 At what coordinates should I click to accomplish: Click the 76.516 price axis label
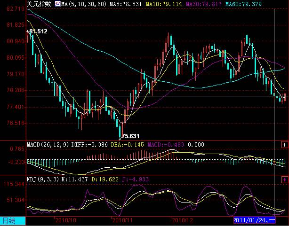[x=16, y=123]
